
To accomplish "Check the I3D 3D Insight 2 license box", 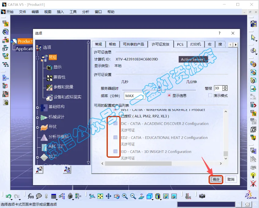I will [x=115, y=151].
